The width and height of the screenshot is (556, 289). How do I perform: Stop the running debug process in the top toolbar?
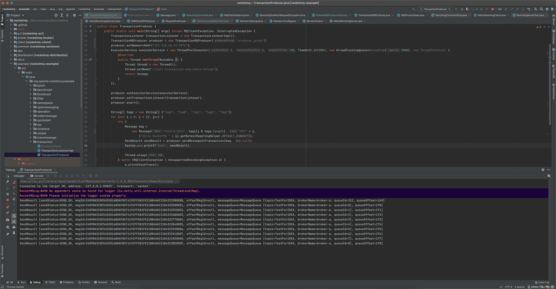click(x=493, y=9)
